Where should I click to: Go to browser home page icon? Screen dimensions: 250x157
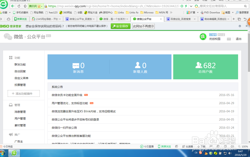point(25,6)
